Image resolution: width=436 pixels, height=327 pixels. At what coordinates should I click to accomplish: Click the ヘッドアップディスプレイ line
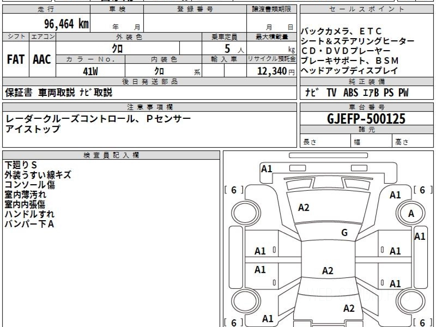tap(350, 71)
